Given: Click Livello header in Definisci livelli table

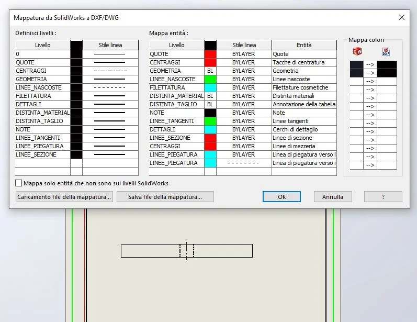Looking at the screenshot, I should (43, 45).
